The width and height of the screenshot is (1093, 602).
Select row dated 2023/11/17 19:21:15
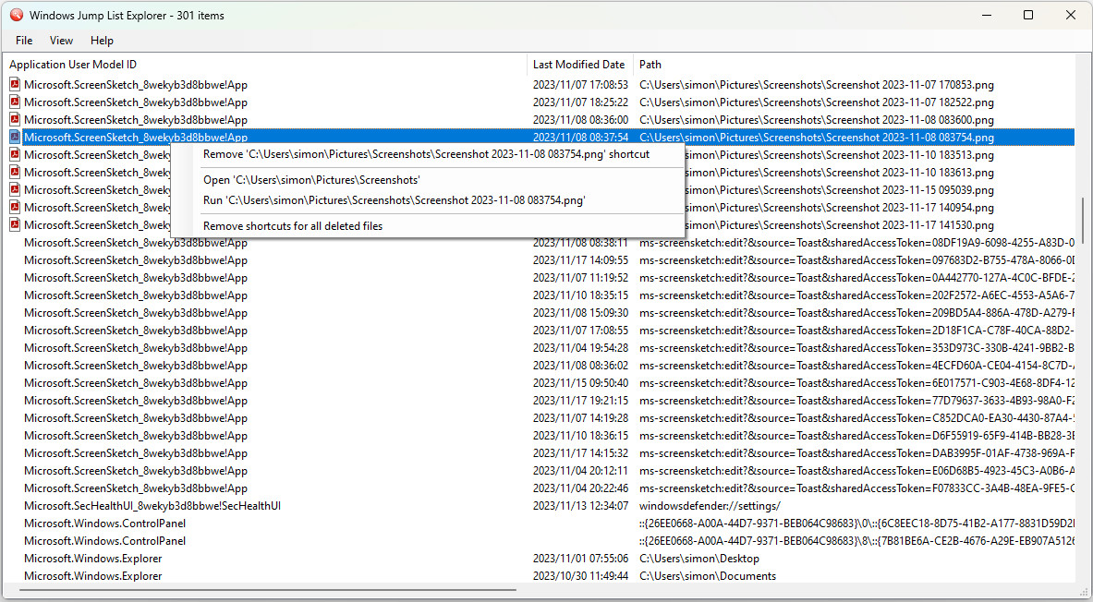(538, 401)
